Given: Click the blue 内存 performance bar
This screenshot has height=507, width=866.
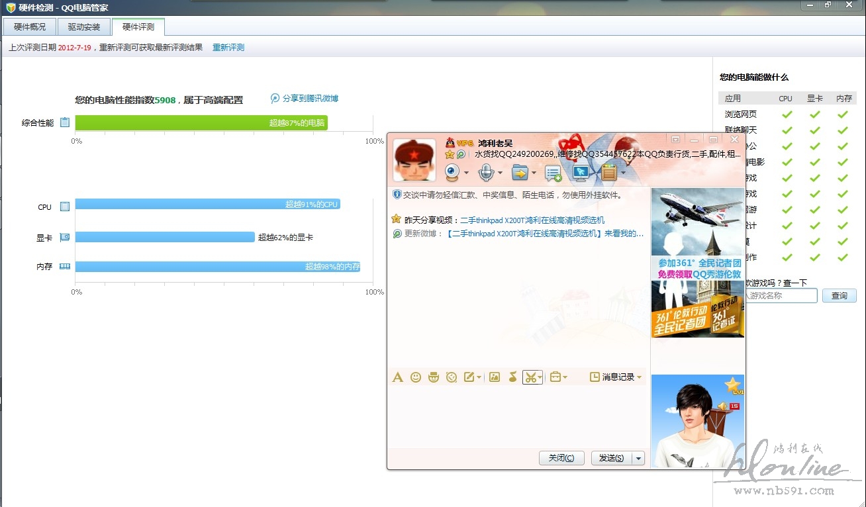Looking at the screenshot, I should coord(218,267).
